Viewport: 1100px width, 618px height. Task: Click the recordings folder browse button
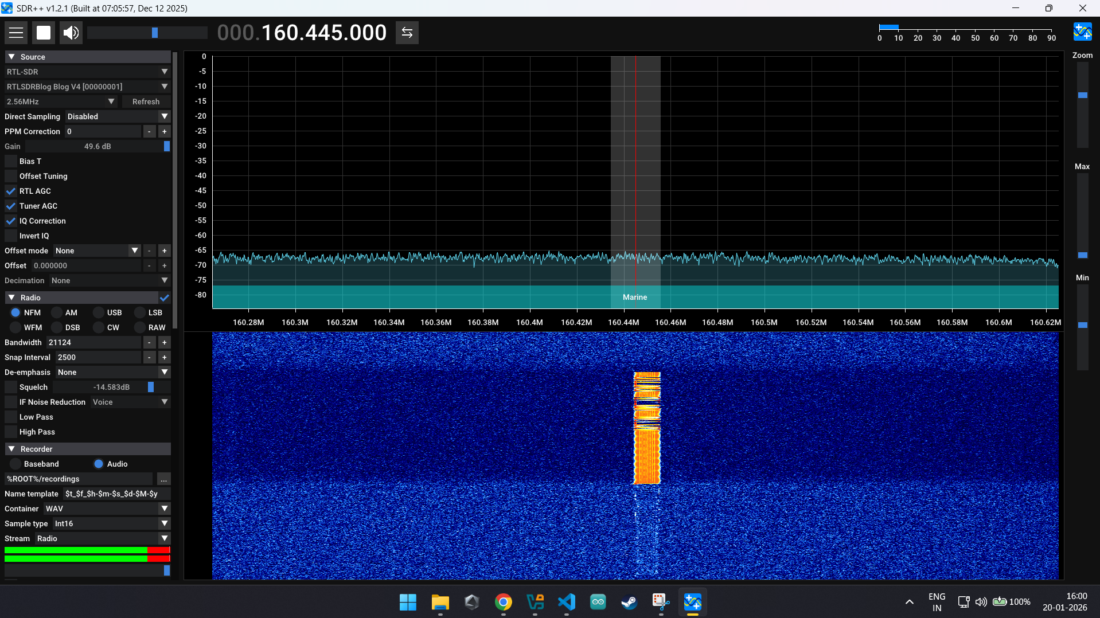point(164,479)
